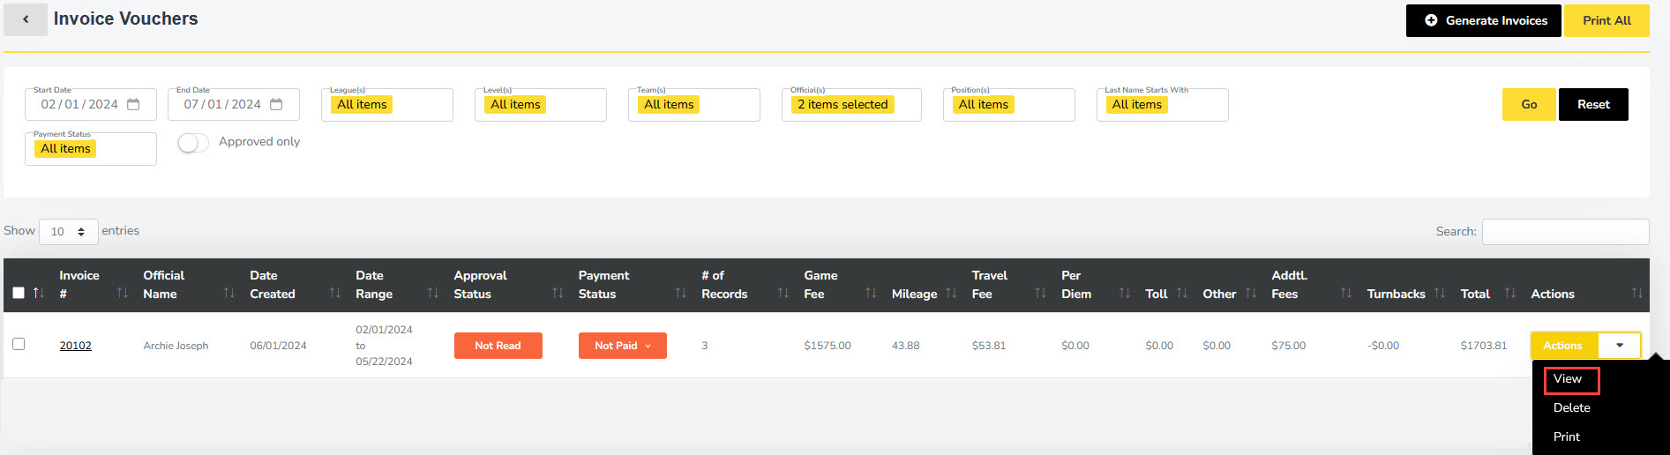Click into the Search input field
The width and height of the screenshot is (1670, 455).
[x=1565, y=232]
